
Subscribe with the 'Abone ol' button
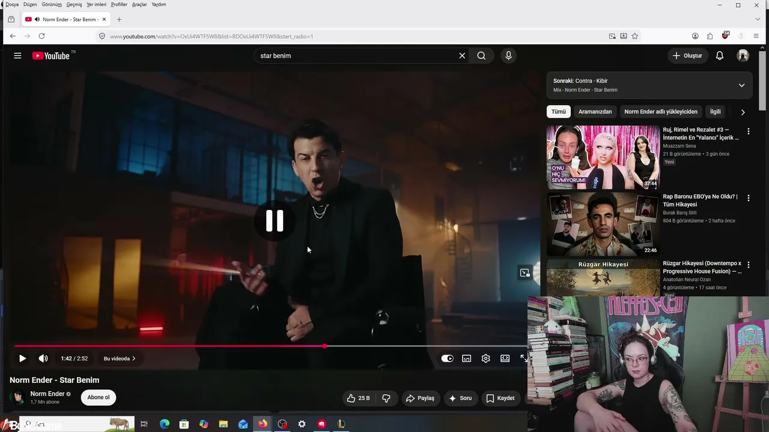(99, 397)
